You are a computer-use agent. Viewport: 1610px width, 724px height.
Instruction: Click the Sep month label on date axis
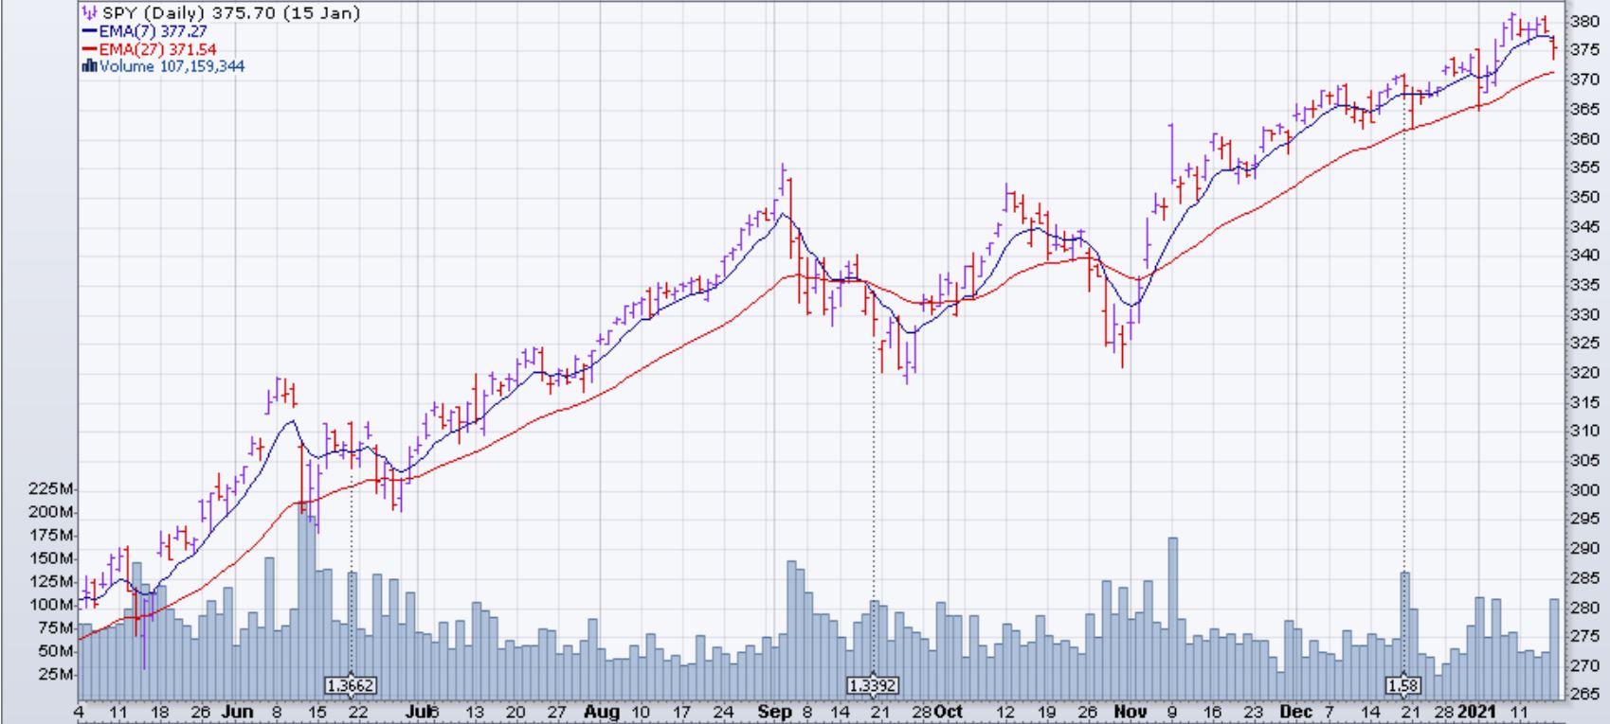pos(774,712)
